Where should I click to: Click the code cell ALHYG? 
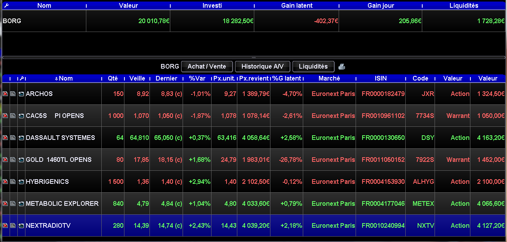(x=423, y=181)
